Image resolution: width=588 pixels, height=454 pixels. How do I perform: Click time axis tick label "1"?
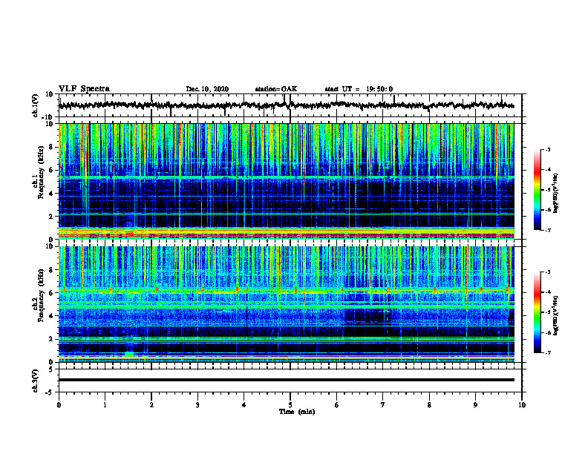point(105,405)
